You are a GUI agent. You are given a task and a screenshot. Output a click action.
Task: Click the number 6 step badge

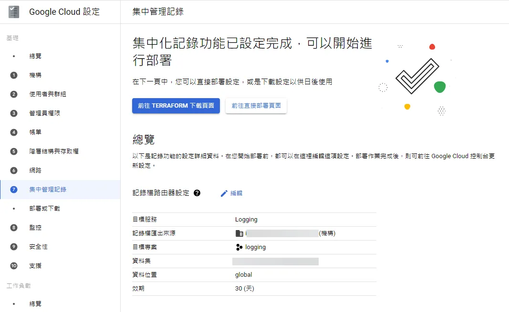coord(14,171)
